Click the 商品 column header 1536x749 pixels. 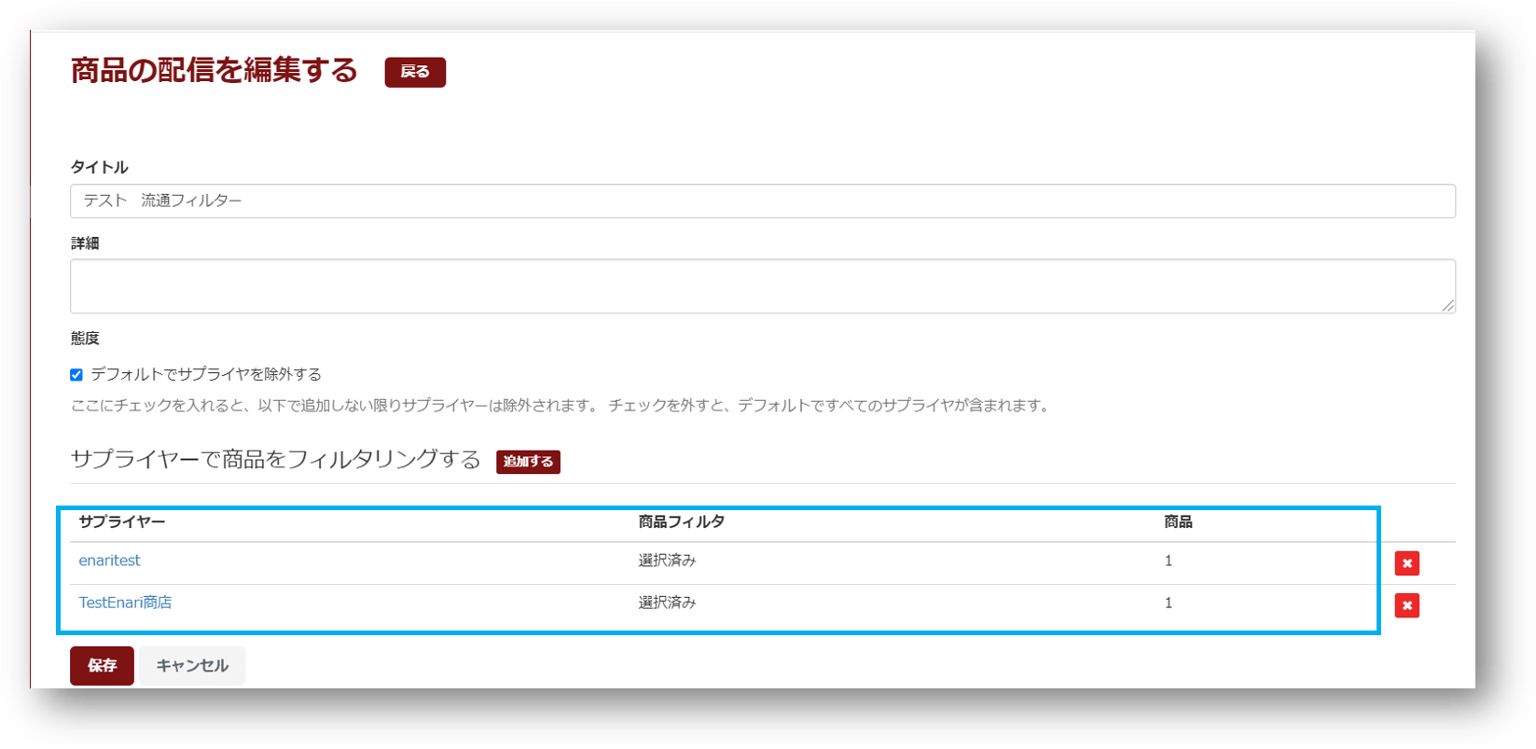coord(1178,522)
